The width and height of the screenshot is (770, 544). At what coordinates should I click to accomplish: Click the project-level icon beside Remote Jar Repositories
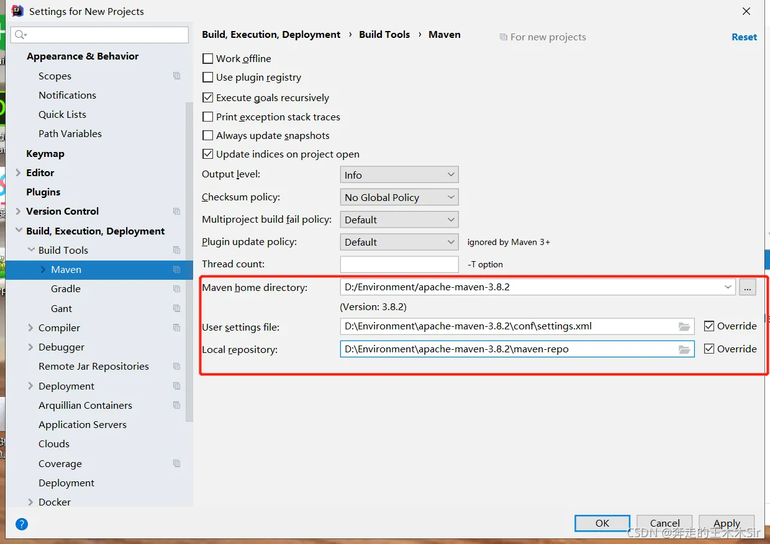[x=177, y=366]
